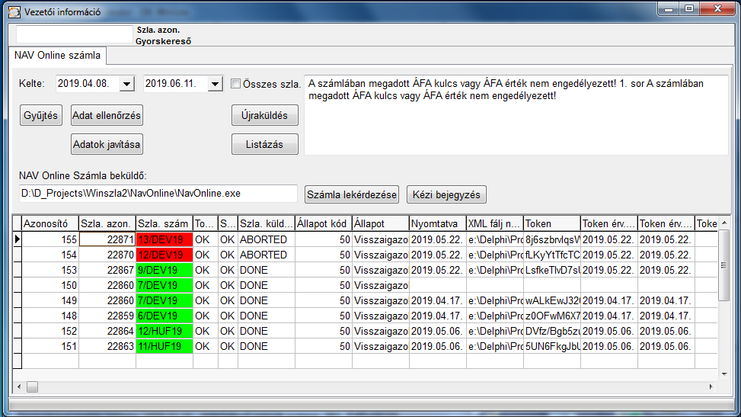This screenshot has height=417, width=741.
Task: Open Kézi bejegyzés
Action: point(446,194)
